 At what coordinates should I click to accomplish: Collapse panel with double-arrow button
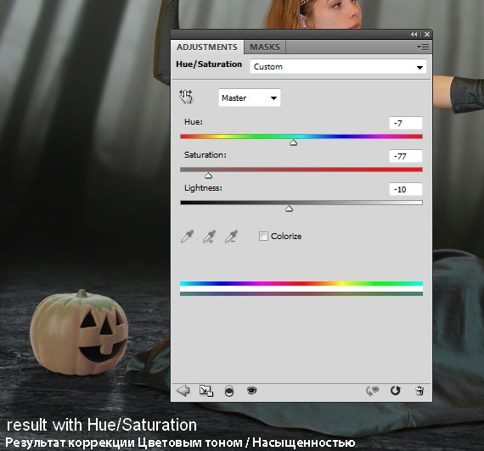tap(414, 35)
